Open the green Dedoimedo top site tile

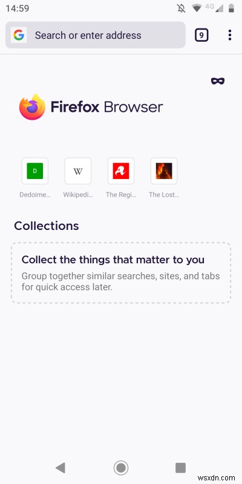coord(35,171)
